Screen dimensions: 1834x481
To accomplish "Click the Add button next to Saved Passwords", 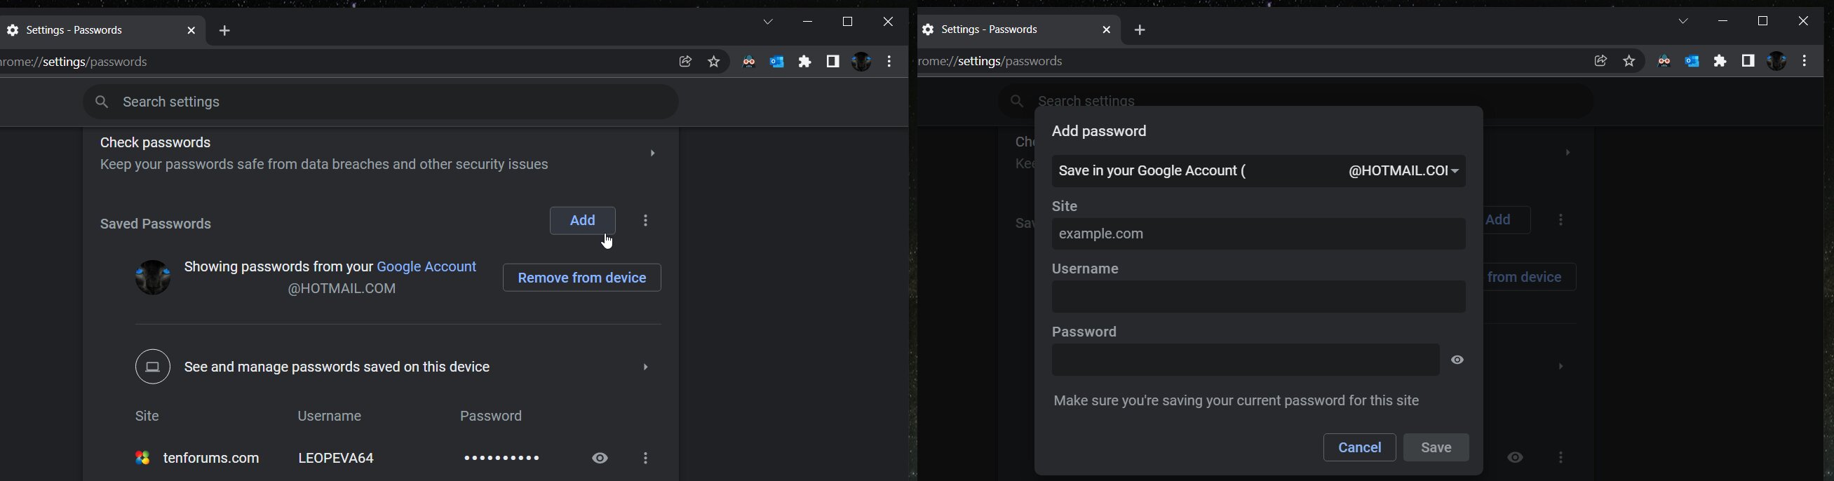I will tap(582, 221).
